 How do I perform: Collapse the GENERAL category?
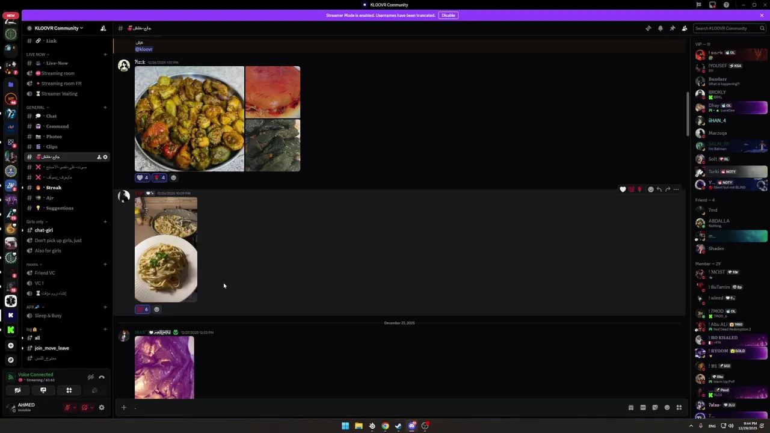[x=37, y=108]
